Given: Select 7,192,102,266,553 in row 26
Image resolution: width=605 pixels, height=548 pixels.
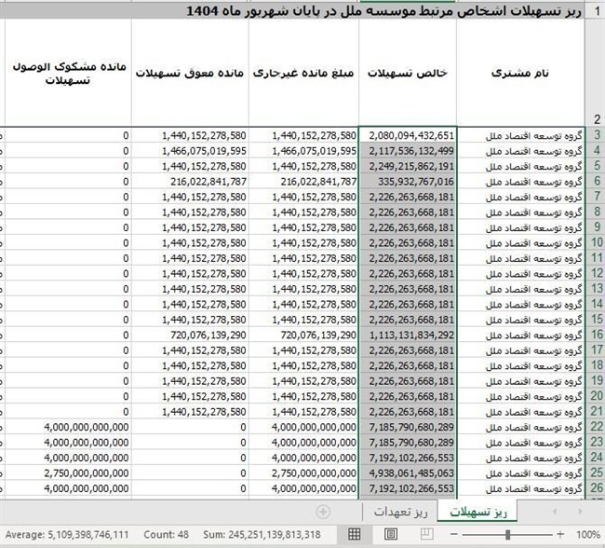Looking at the screenshot, I should click(x=408, y=488).
